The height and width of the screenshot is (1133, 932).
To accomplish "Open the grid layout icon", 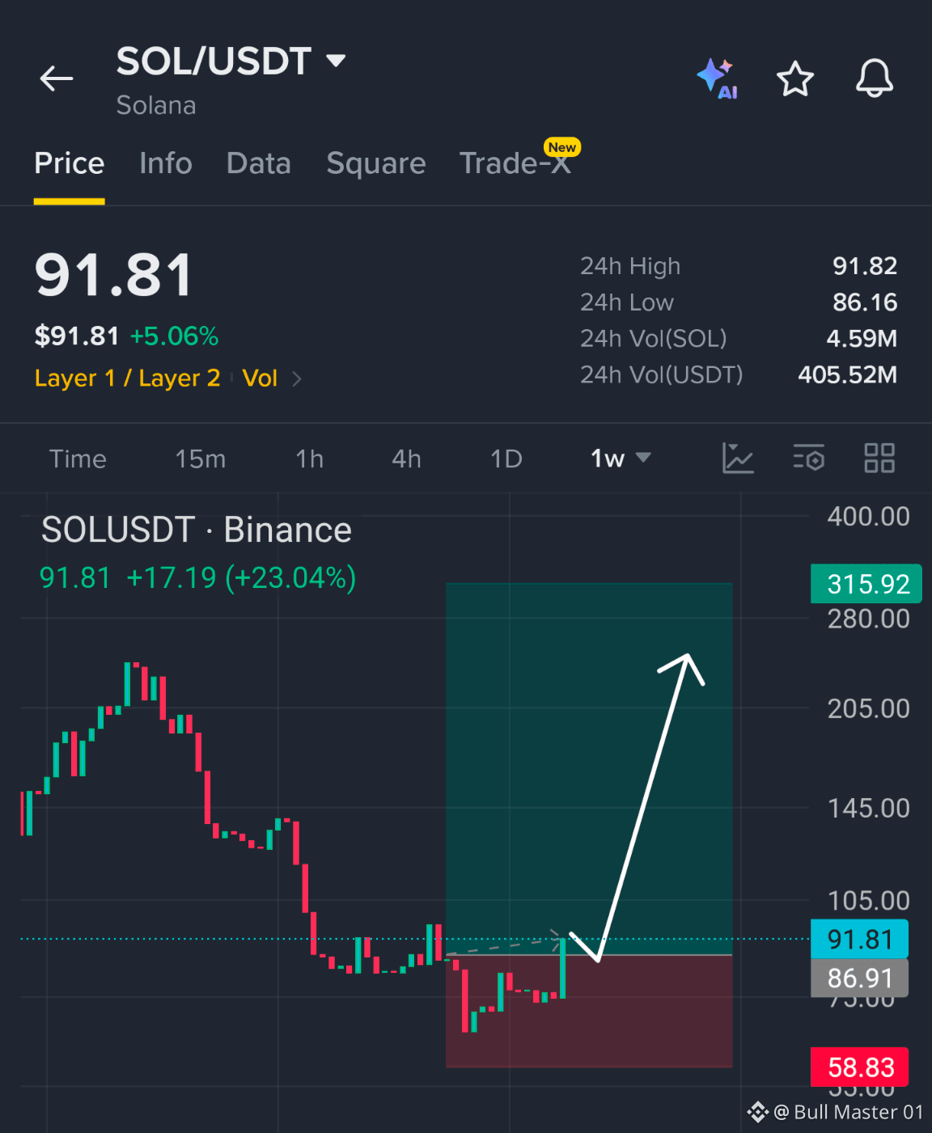I will pyautogui.click(x=879, y=458).
